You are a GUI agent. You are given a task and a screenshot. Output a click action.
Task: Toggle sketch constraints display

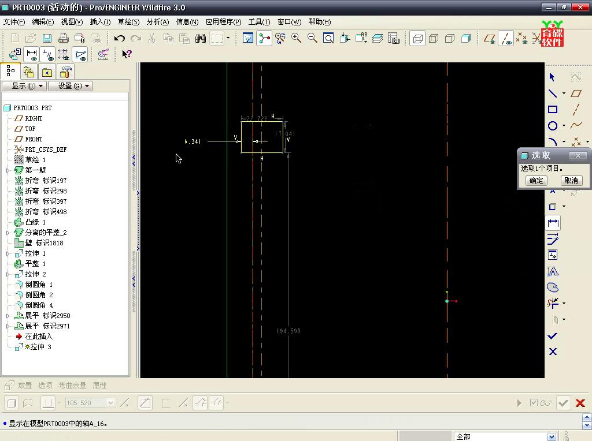pos(48,54)
